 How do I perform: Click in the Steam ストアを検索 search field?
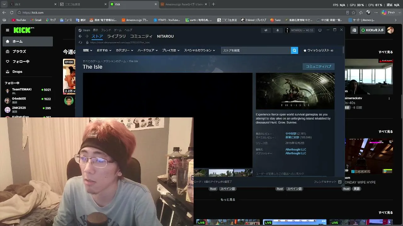pyautogui.click(x=256, y=50)
